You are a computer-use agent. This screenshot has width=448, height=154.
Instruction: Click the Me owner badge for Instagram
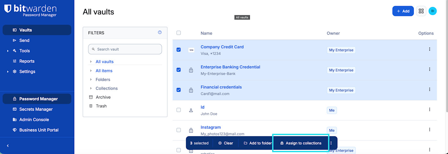click(x=332, y=130)
